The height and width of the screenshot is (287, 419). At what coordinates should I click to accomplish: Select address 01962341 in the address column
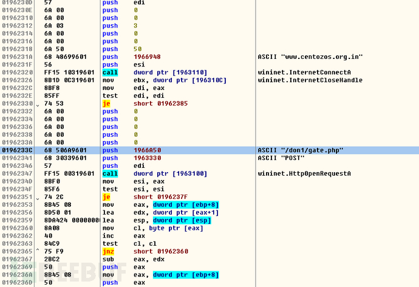point(18,158)
